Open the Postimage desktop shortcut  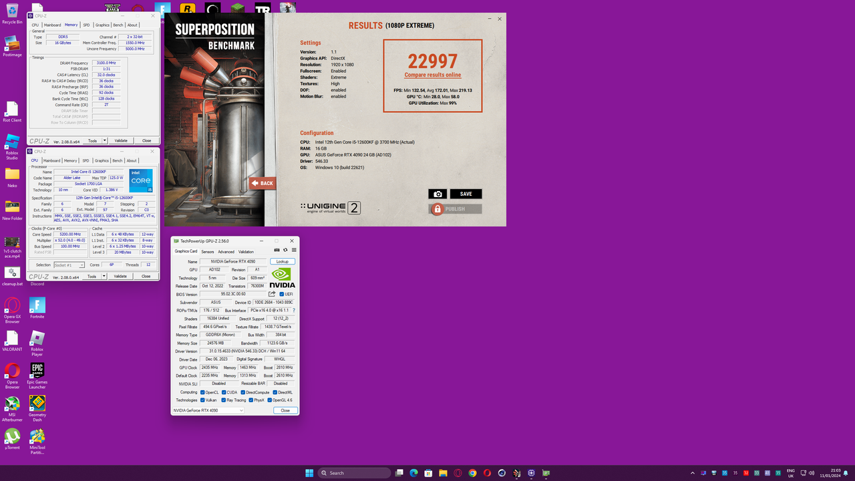(x=12, y=45)
